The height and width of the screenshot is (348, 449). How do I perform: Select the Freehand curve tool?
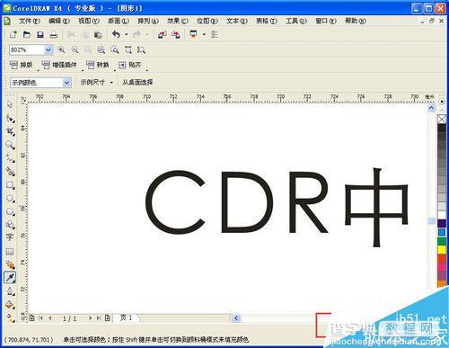(10, 158)
